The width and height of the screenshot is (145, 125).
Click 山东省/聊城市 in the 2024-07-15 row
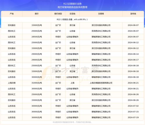click(x=72, y=112)
